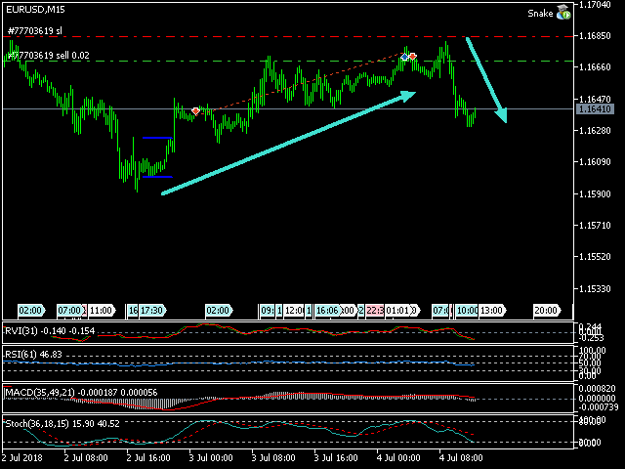Click the RVI(31) indicator label
Viewport: 625px width, 469px height.
click(50, 331)
